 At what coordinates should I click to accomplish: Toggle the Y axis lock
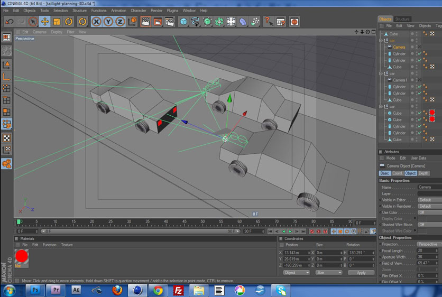[x=108, y=22]
